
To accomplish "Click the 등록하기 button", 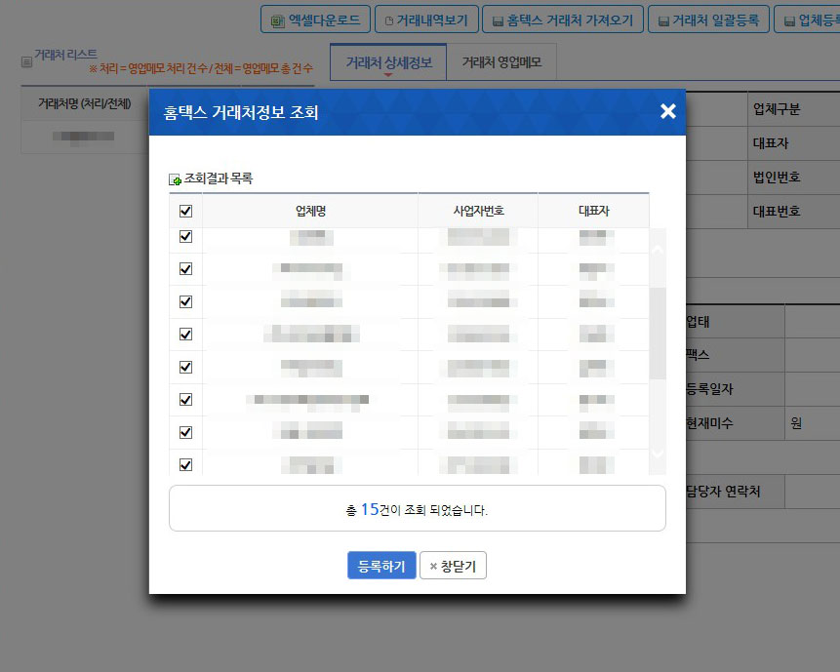I will point(381,566).
